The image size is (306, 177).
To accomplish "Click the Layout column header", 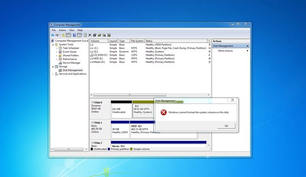I will point(113,41).
